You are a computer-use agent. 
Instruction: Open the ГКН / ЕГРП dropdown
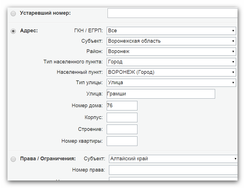[171, 31]
